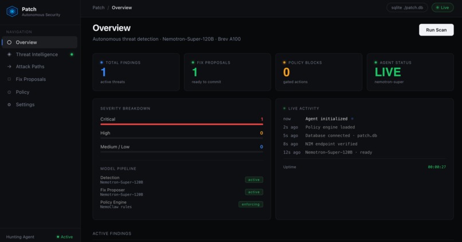Open the Fix Proposals summary card
This screenshot has width=462, height=242.
pos(227,72)
